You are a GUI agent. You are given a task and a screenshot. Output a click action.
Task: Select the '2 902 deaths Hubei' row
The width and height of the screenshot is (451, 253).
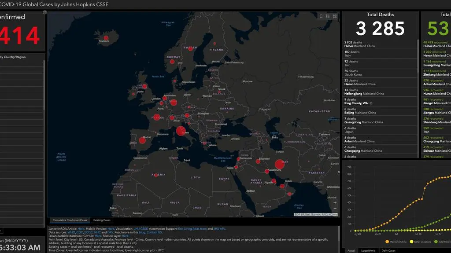380,44
